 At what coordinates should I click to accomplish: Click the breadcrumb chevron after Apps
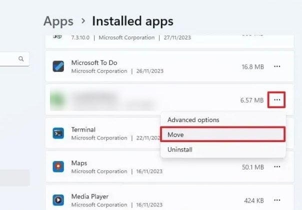(x=83, y=21)
